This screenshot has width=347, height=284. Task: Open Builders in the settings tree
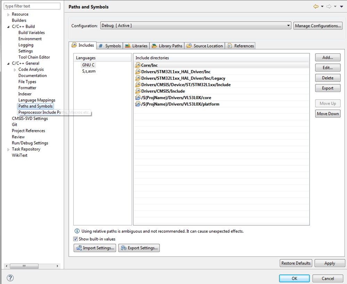point(19,20)
